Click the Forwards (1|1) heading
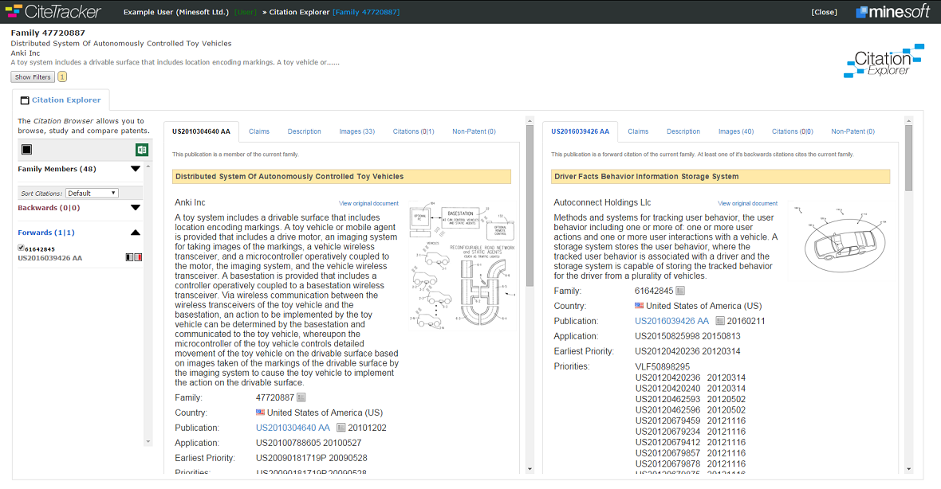 (46, 233)
